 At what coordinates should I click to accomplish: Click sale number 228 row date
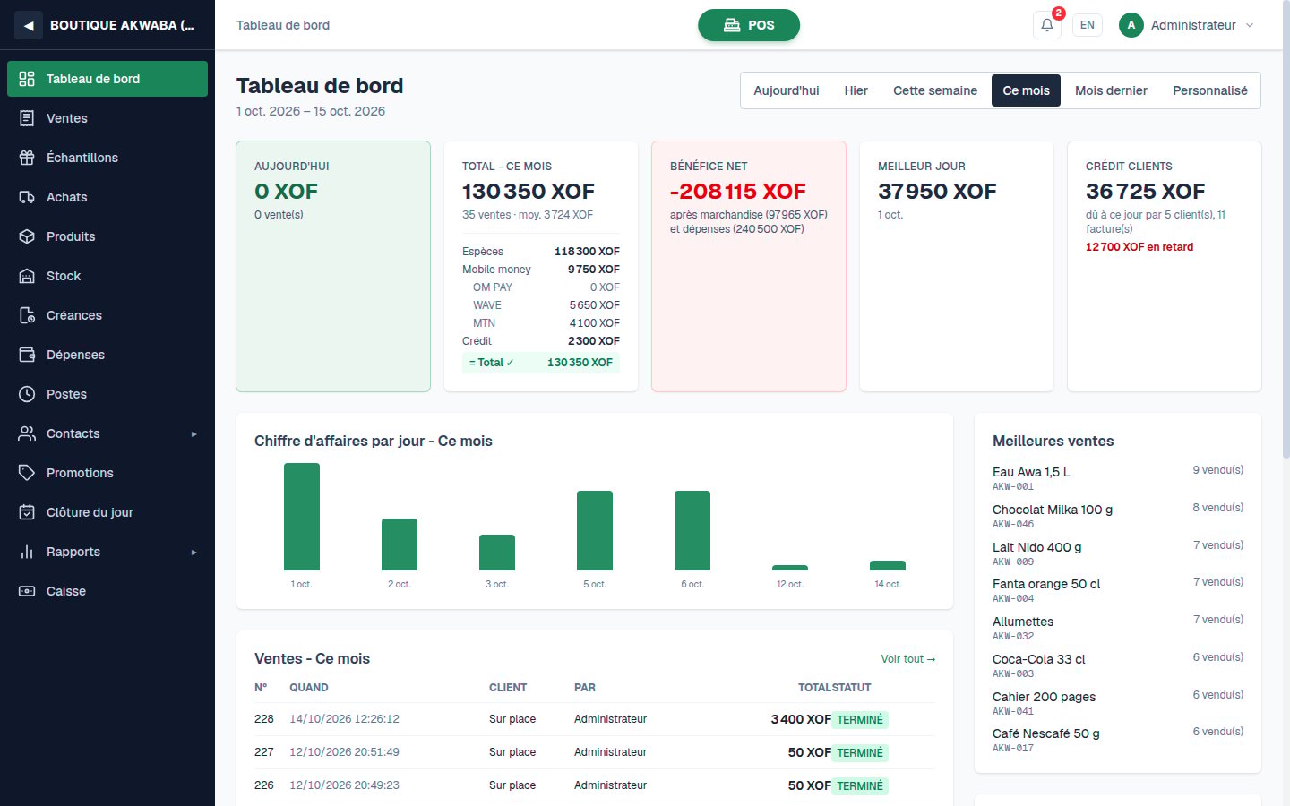pos(344,719)
